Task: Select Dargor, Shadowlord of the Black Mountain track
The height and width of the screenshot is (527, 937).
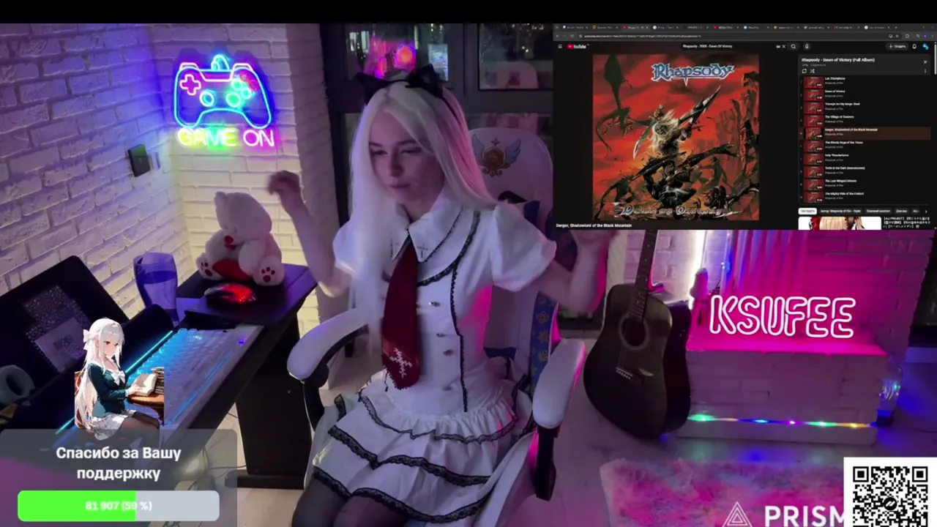Action: click(865, 133)
